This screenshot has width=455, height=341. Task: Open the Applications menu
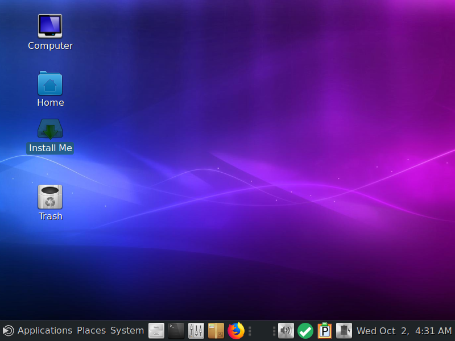coord(45,331)
